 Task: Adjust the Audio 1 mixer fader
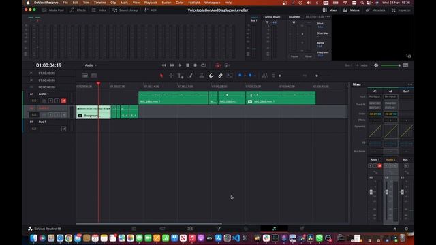click(x=371, y=192)
